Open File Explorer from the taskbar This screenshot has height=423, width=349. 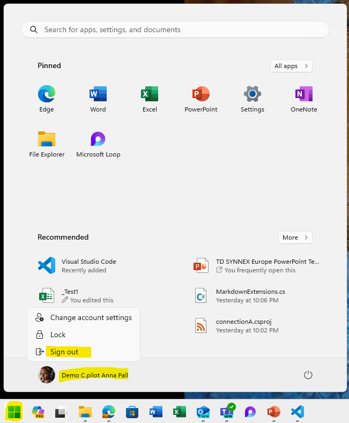85,412
